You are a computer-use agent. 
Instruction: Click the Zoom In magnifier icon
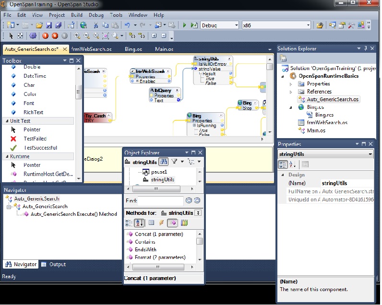[x=77, y=36]
